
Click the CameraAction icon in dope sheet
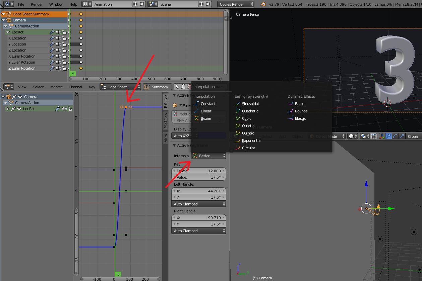pyautogui.click(x=11, y=26)
